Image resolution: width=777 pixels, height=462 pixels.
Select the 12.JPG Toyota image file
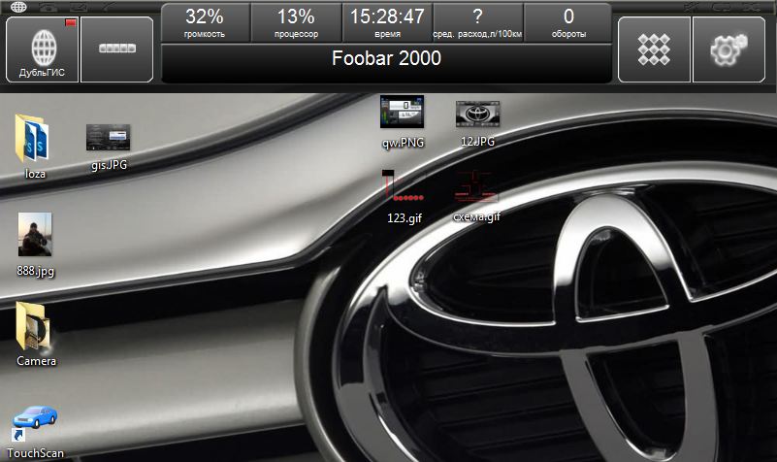477,124
